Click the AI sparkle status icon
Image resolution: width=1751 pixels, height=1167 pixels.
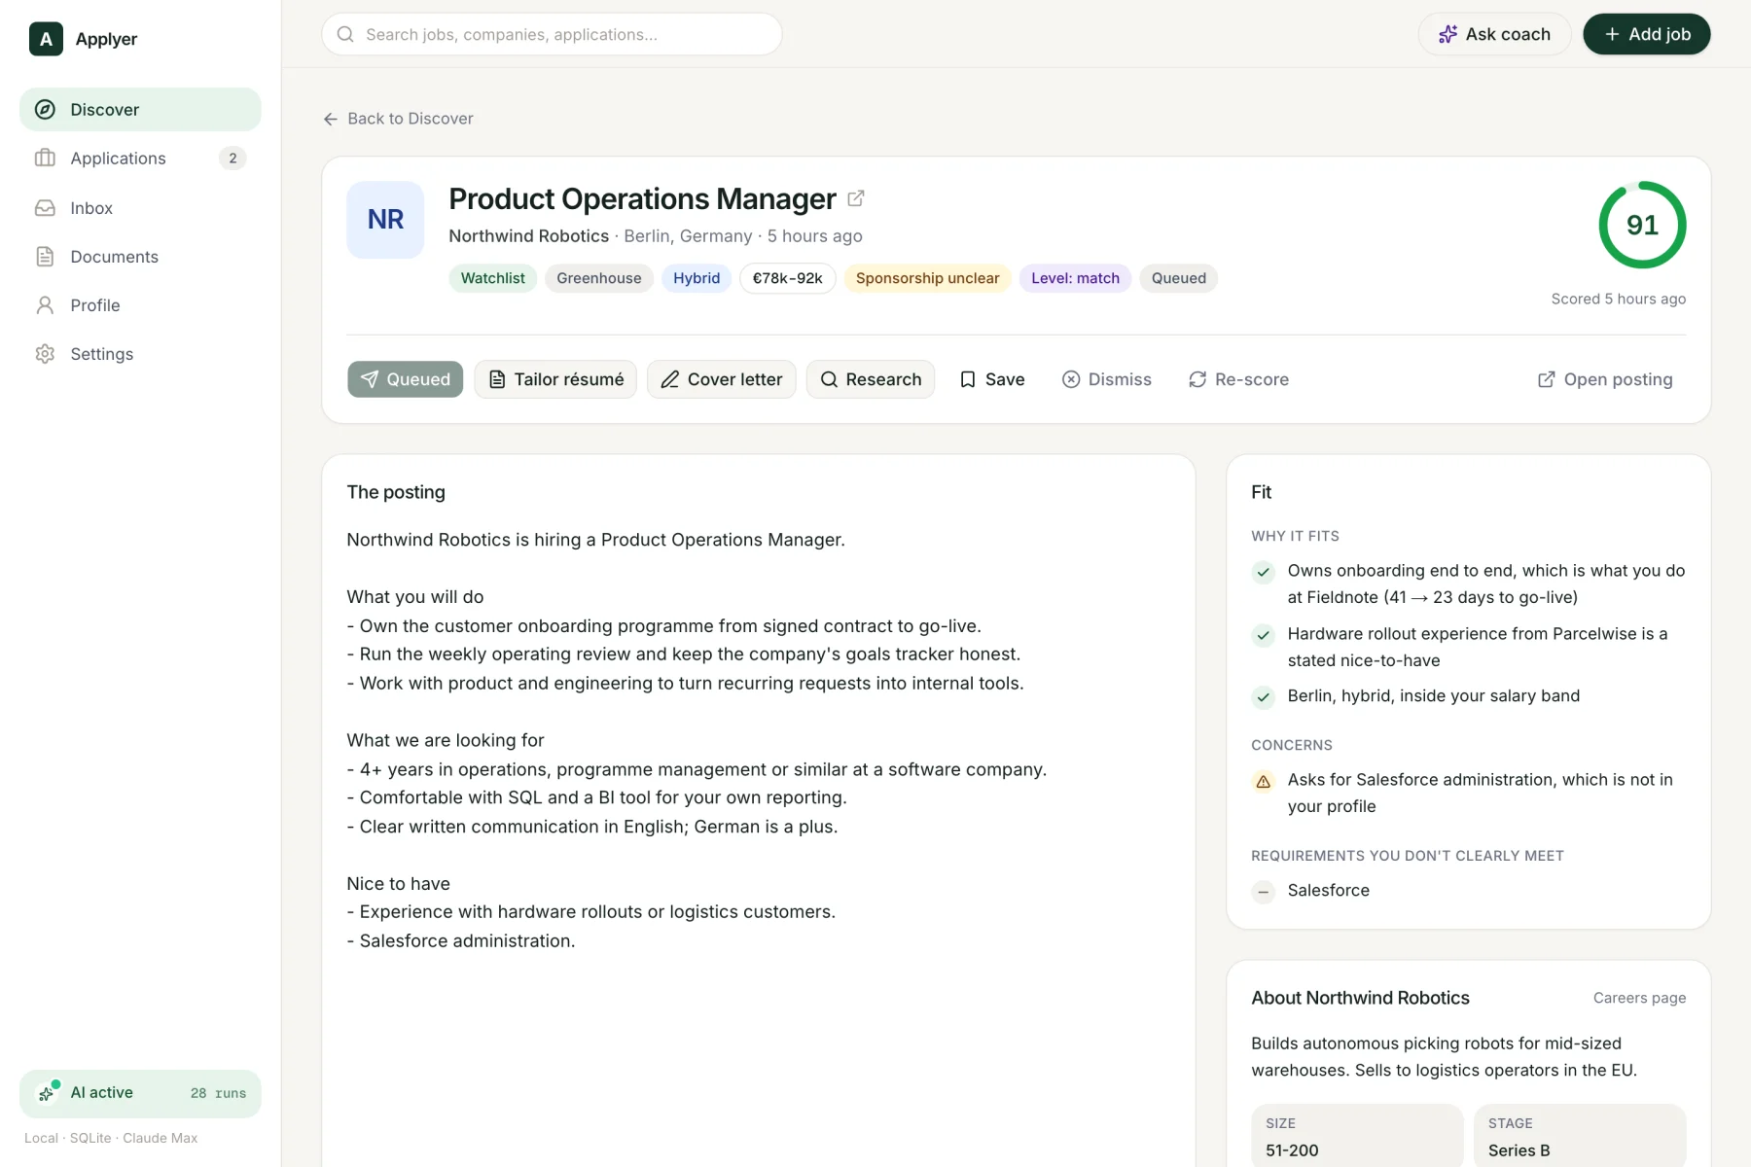[47, 1094]
